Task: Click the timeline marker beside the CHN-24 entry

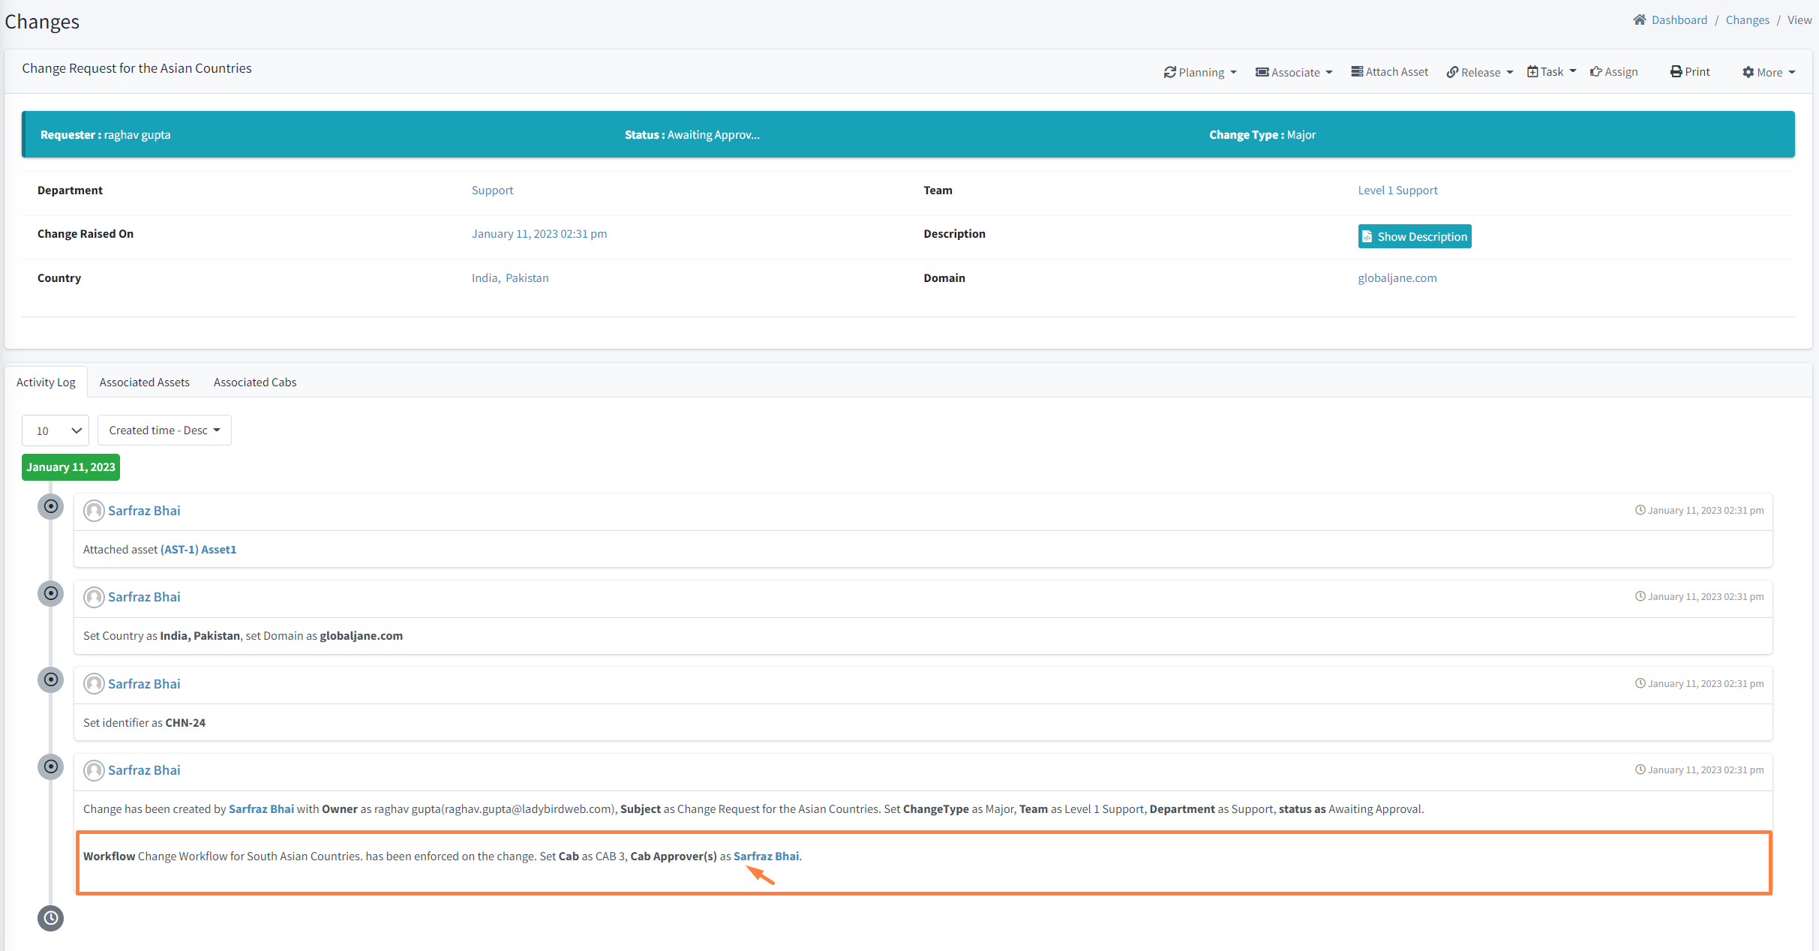Action: coord(50,679)
